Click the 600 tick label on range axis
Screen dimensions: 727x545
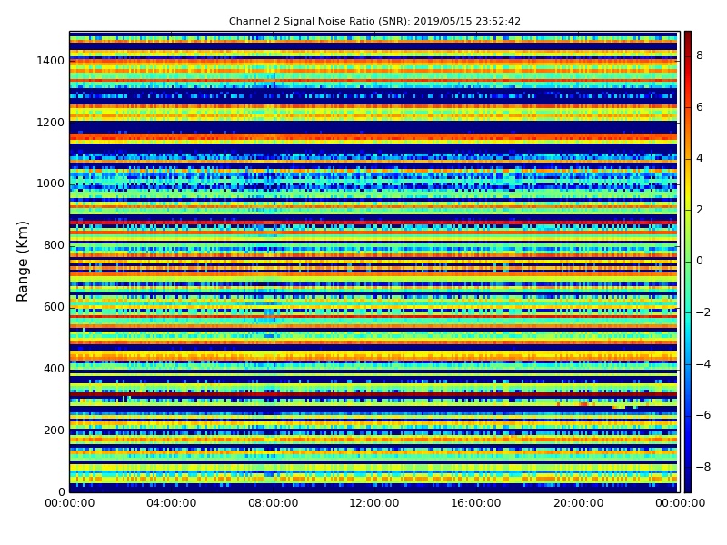click(54, 307)
